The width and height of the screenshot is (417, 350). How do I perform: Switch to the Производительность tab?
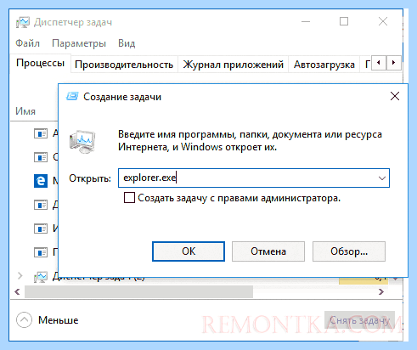[x=124, y=65]
